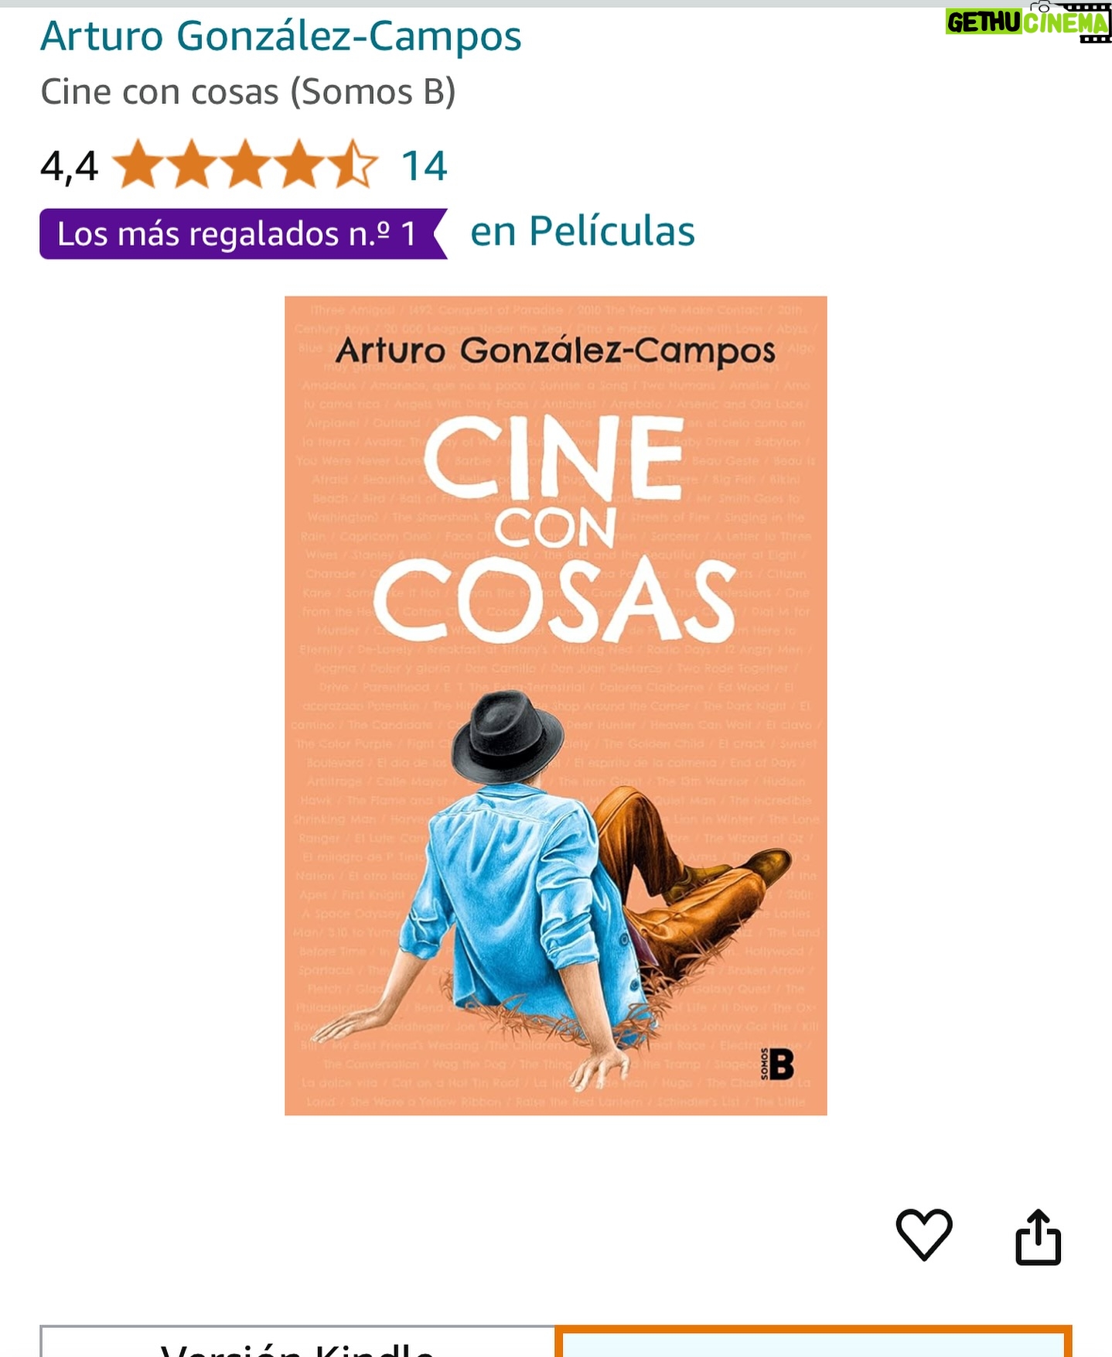The width and height of the screenshot is (1112, 1357).
Task: Click the 'Cine con cosas (Somos B)' title text
Action: point(248,92)
